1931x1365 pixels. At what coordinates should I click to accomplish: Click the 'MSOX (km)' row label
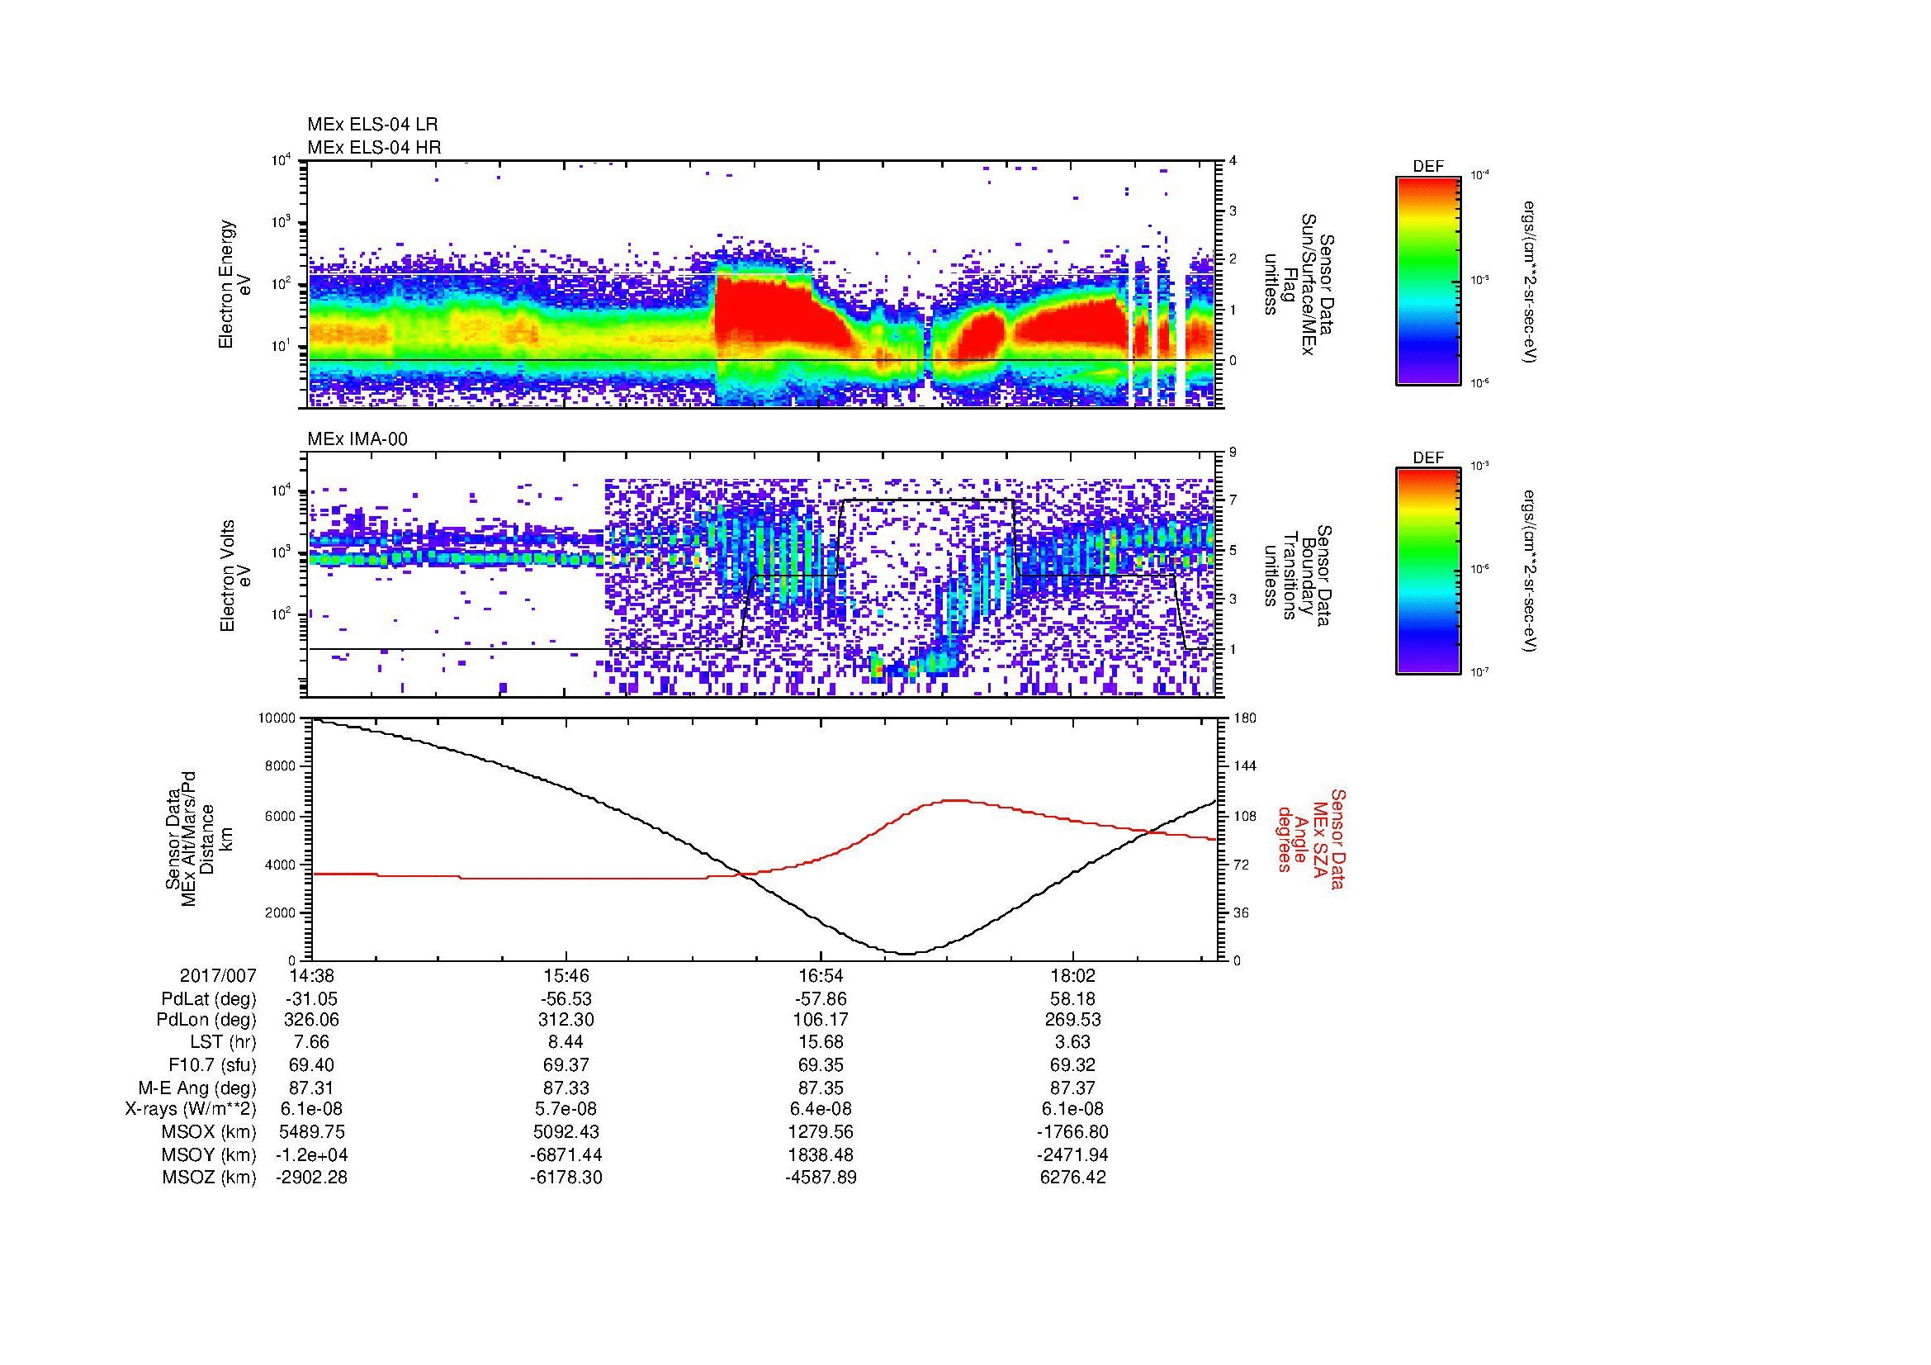coord(209,1132)
